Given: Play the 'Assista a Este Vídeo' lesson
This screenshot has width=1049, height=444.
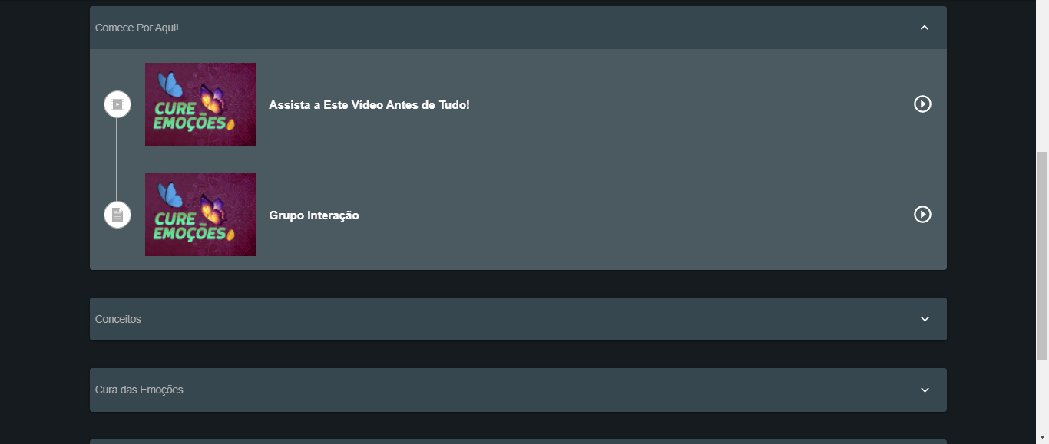Looking at the screenshot, I should (922, 104).
